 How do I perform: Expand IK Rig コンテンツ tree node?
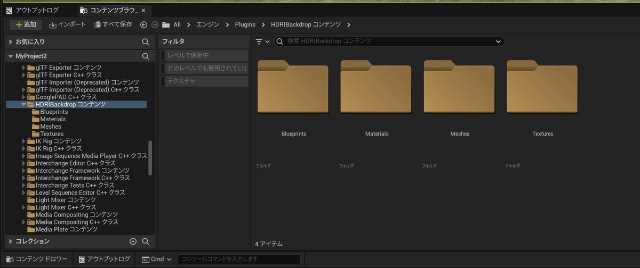click(x=23, y=141)
